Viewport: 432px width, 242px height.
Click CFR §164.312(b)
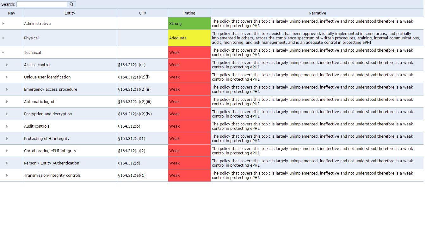point(129,126)
